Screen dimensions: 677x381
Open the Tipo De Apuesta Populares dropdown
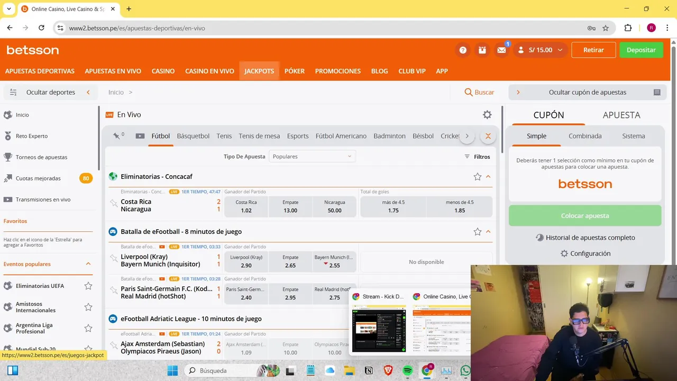pyautogui.click(x=312, y=156)
